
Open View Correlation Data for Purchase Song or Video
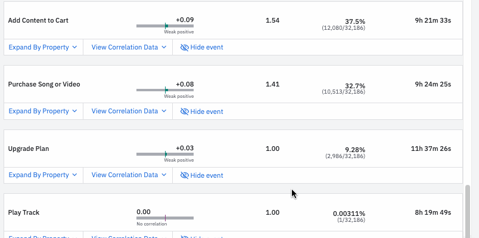[129, 112]
